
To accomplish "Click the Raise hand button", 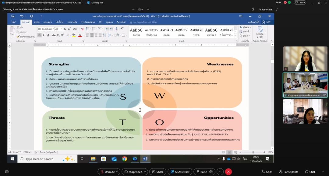I will click(x=201, y=172).
